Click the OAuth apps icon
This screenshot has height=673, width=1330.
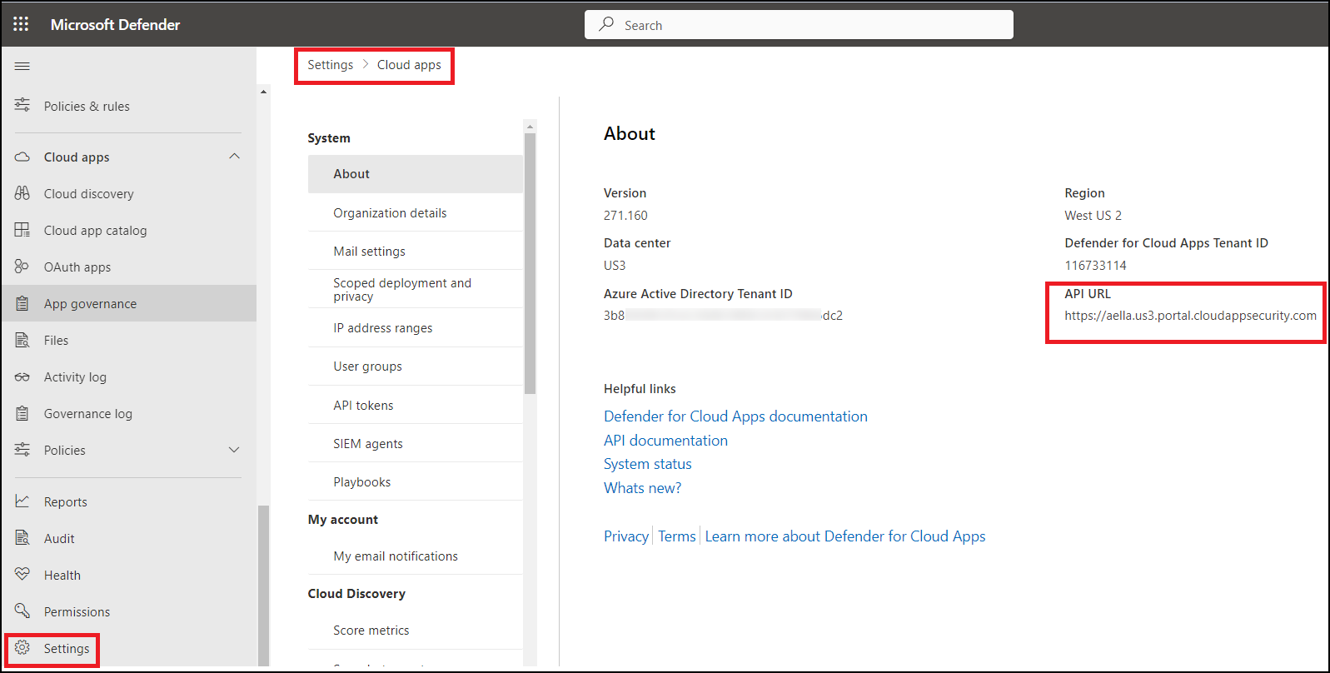pyautogui.click(x=22, y=267)
